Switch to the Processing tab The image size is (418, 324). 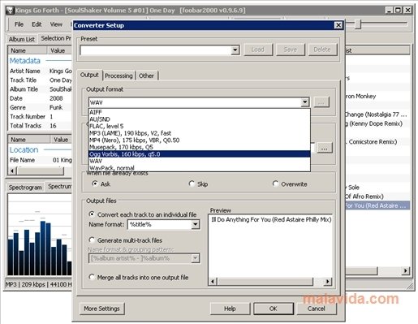coord(119,76)
